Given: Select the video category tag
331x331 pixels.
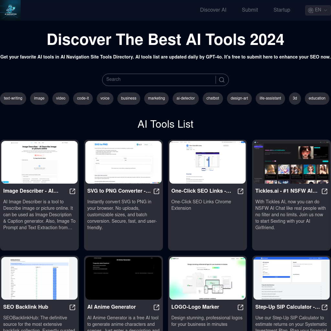Looking at the screenshot, I should [61, 98].
